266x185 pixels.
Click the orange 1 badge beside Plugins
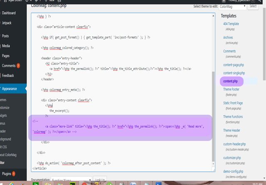pyautogui.click(x=14, y=174)
